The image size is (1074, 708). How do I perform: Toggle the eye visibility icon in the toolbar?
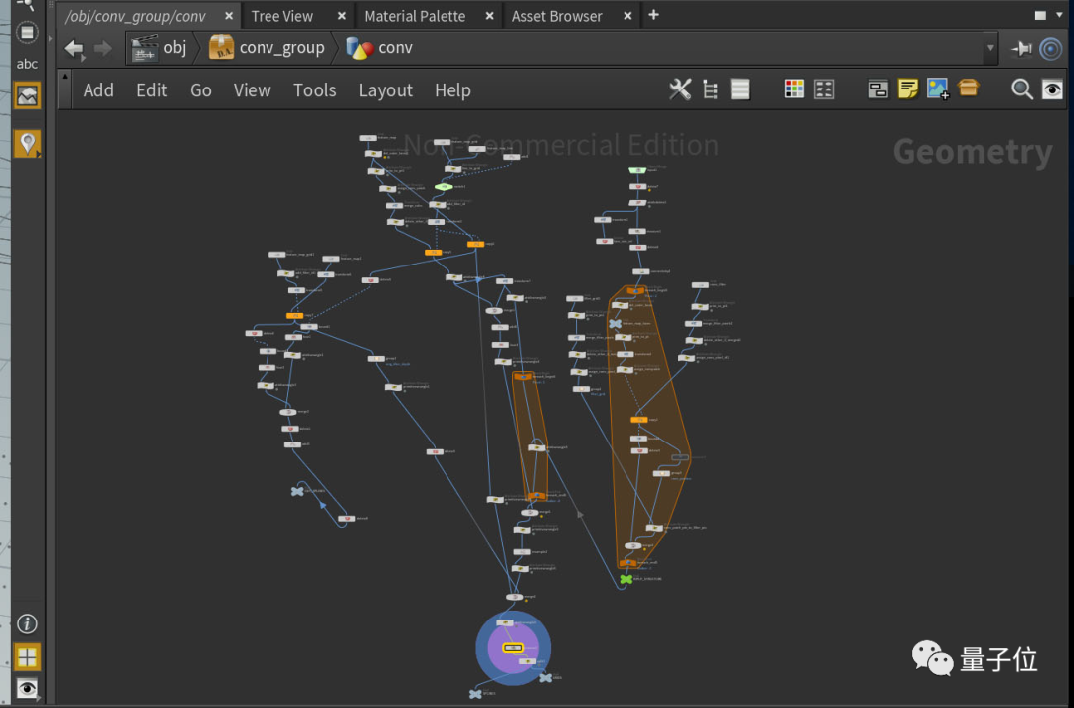(1052, 88)
